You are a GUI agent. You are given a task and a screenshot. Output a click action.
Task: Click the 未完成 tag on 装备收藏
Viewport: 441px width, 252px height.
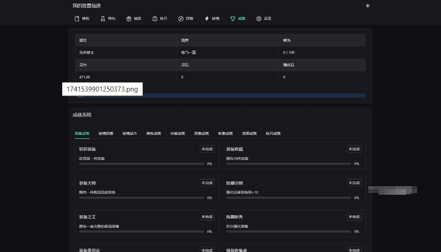coord(354,149)
